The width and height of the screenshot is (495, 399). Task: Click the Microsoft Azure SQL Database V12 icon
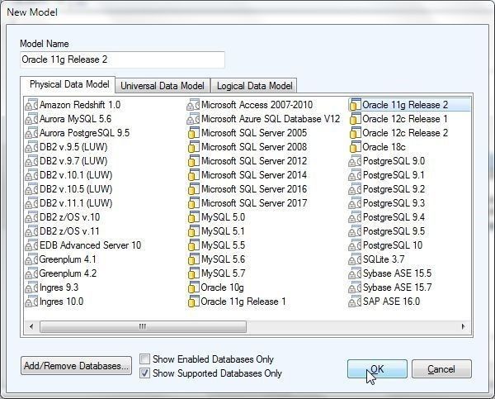(193, 119)
